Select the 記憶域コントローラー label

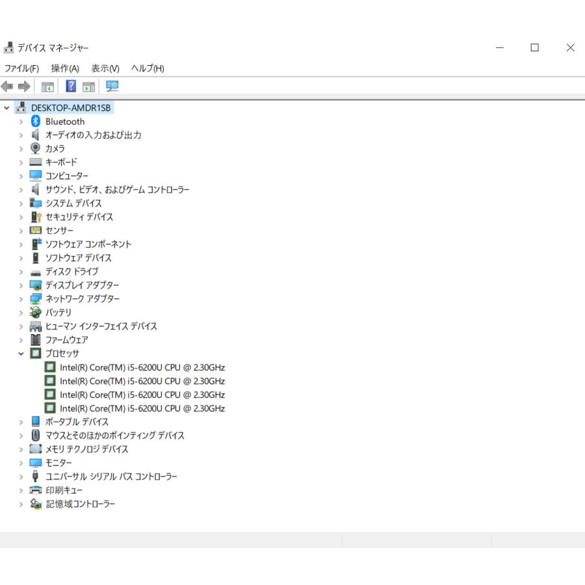80,504
